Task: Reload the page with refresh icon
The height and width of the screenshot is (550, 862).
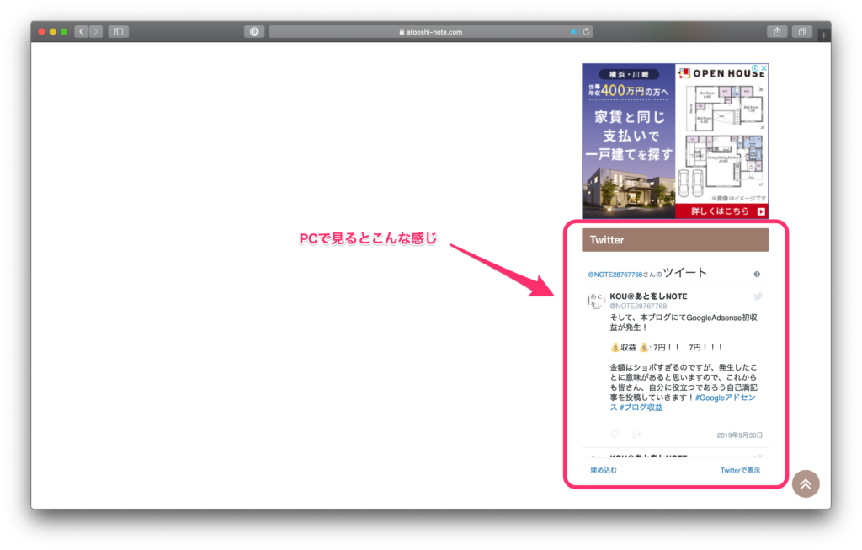Action: coord(586,32)
